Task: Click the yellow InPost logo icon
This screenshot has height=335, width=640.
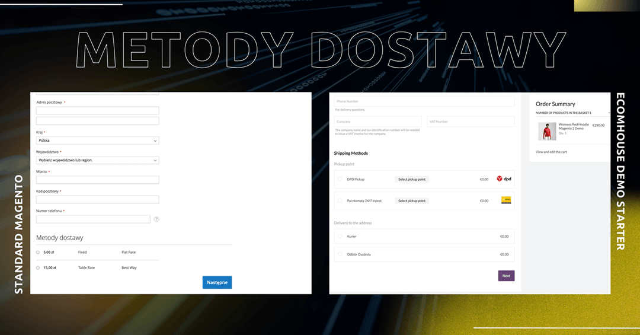Action: (506, 200)
